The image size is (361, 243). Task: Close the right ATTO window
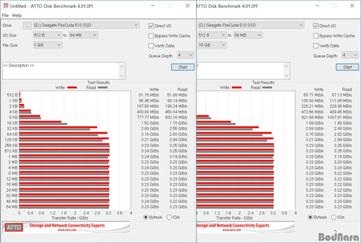point(352,6)
